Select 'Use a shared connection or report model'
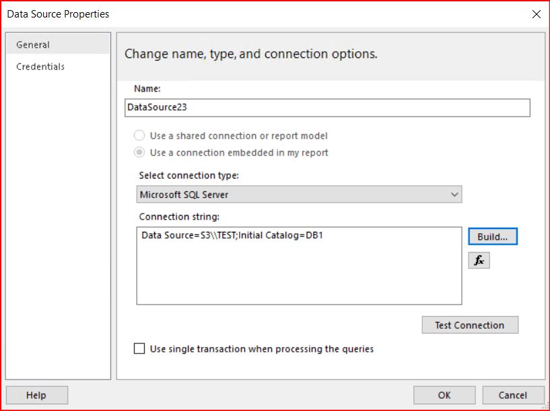The height and width of the screenshot is (411, 550). point(140,135)
